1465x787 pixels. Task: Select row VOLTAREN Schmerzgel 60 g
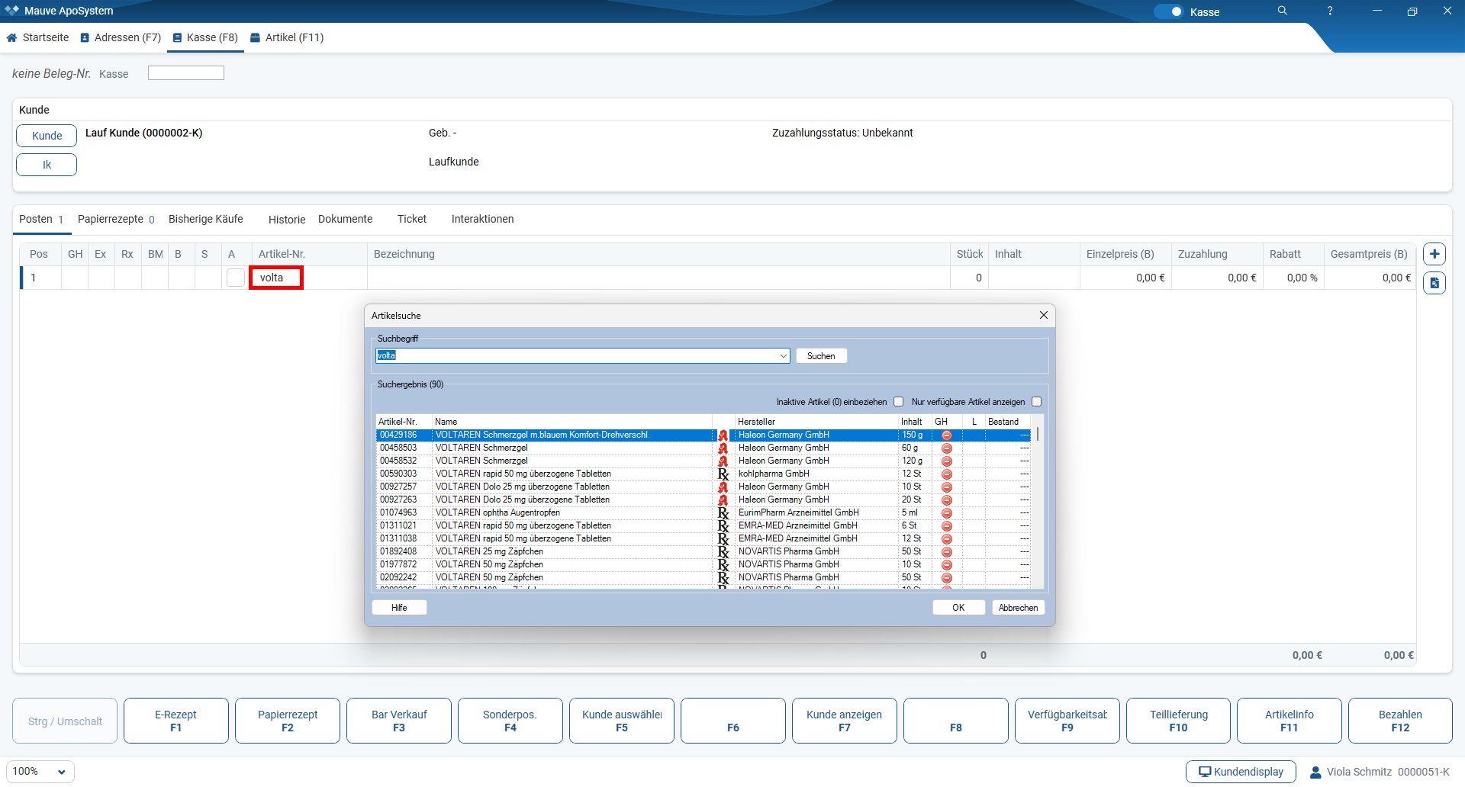[x=703, y=448]
